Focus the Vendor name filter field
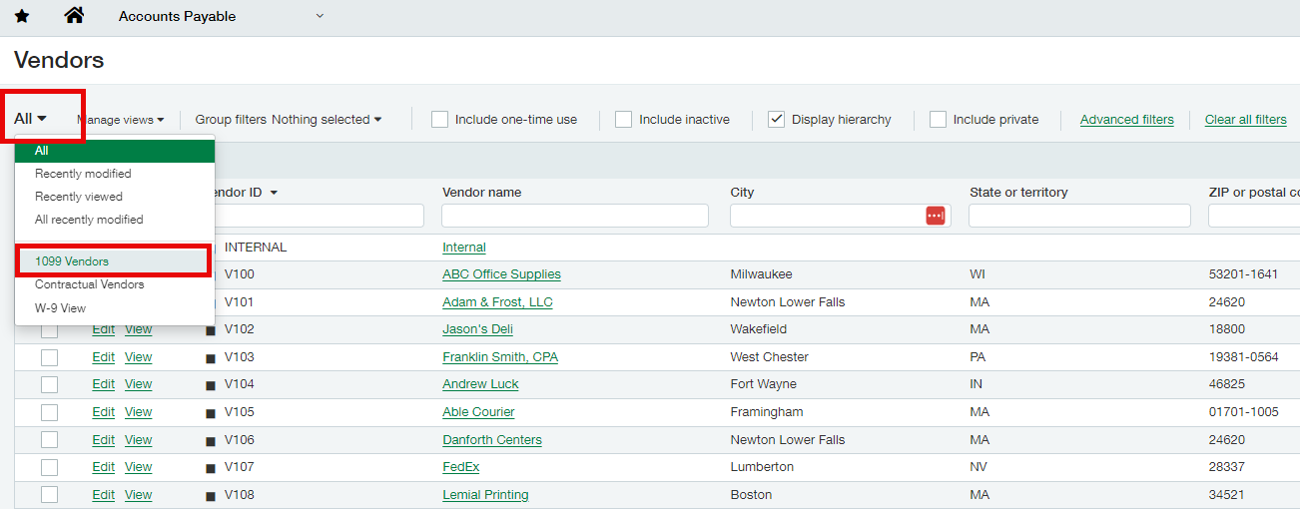The width and height of the screenshot is (1300, 509). pyautogui.click(x=575, y=216)
